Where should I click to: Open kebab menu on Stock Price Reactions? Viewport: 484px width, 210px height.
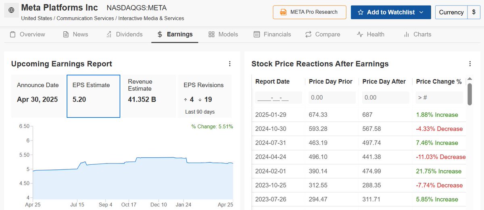(469, 64)
